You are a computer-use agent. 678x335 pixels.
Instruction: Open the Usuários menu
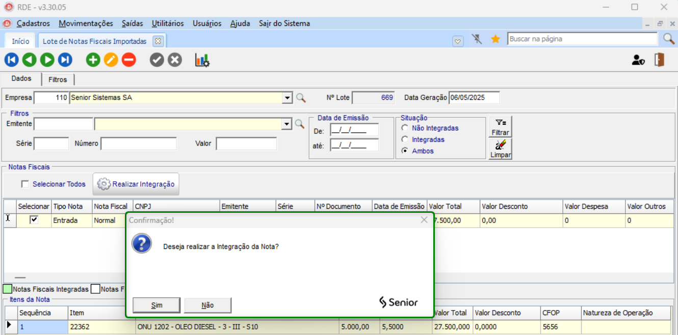tap(207, 23)
